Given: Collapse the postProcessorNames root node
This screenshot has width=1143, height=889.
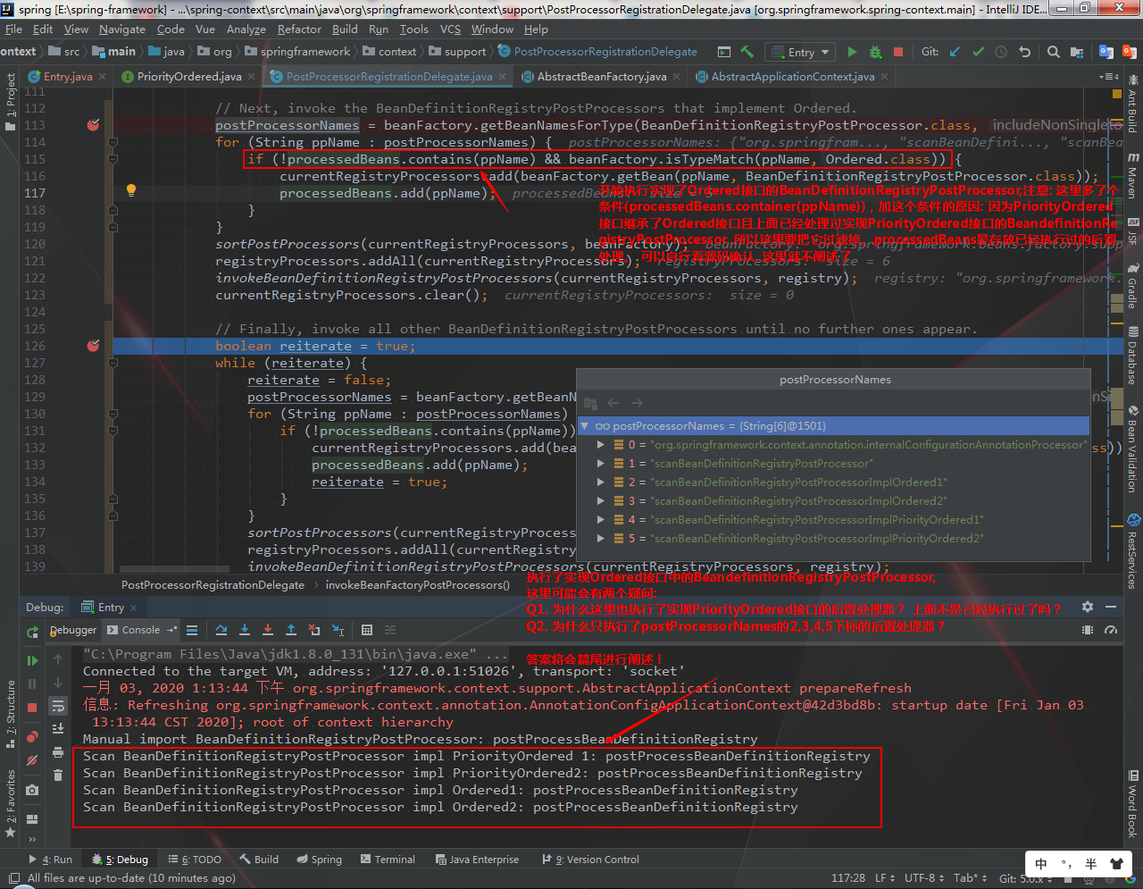Looking at the screenshot, I should tap(585, 426).
